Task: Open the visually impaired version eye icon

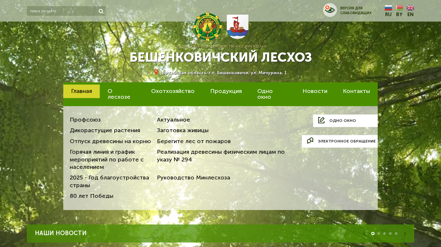Action: (330, 10)
